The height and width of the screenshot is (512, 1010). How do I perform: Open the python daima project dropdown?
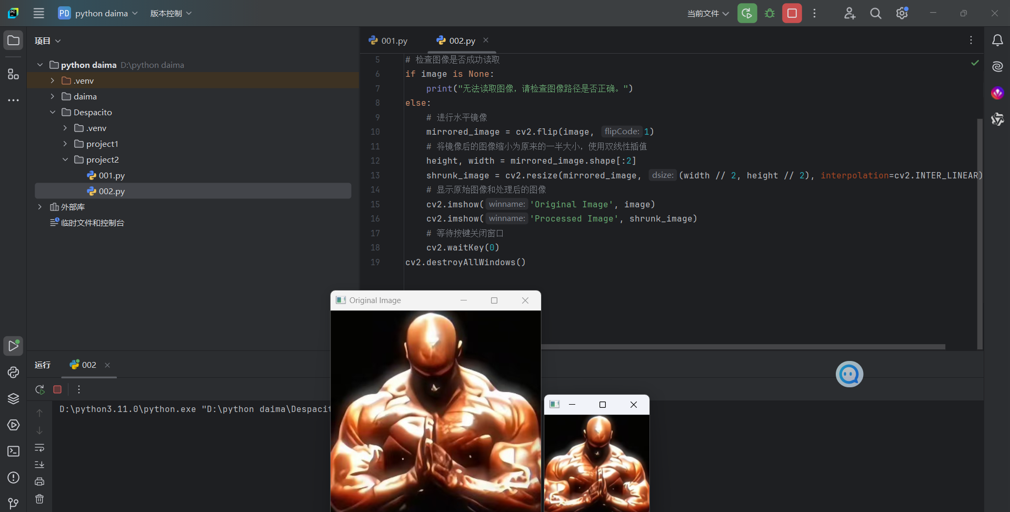[98, 13]
